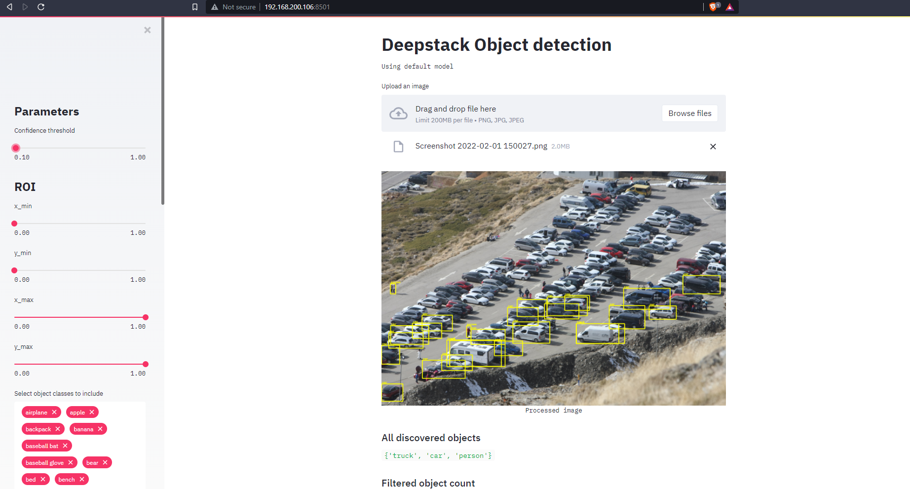
Task: Remove the banana class tag
Action: tap(101, 429)
